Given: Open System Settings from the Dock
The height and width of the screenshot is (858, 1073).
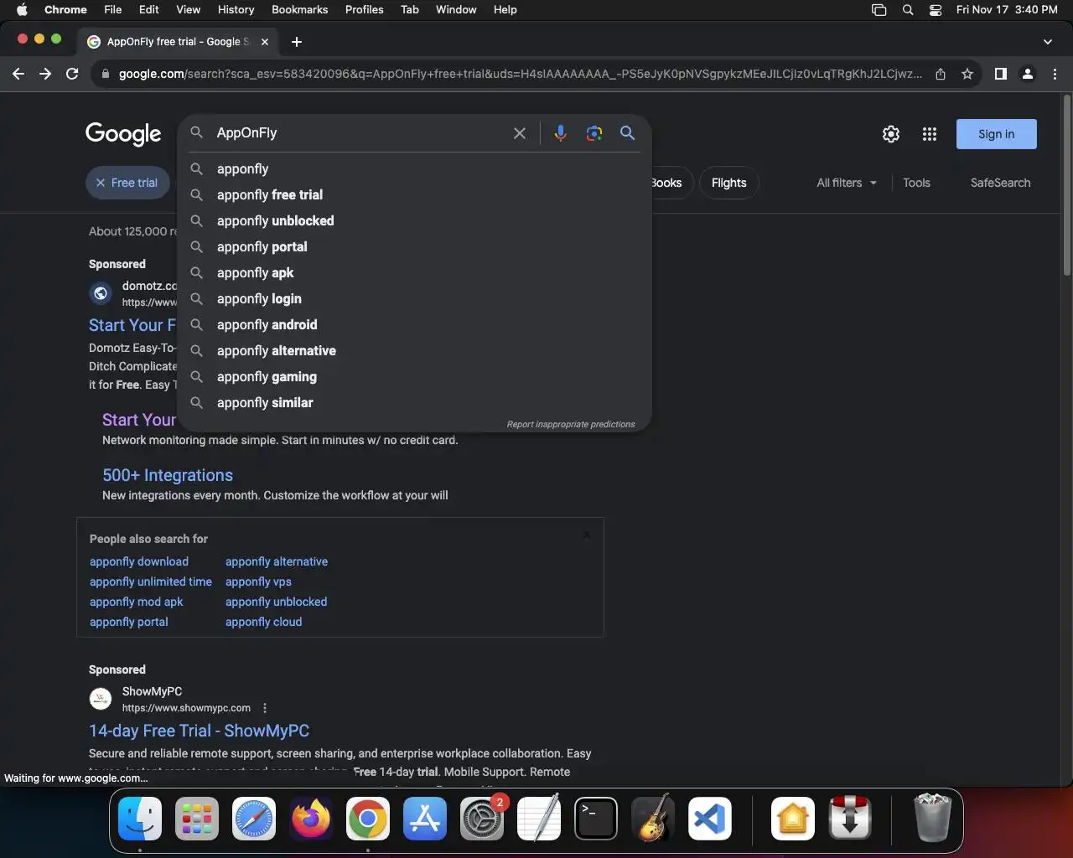Looking at the screenshot, I should coord(482,819).
